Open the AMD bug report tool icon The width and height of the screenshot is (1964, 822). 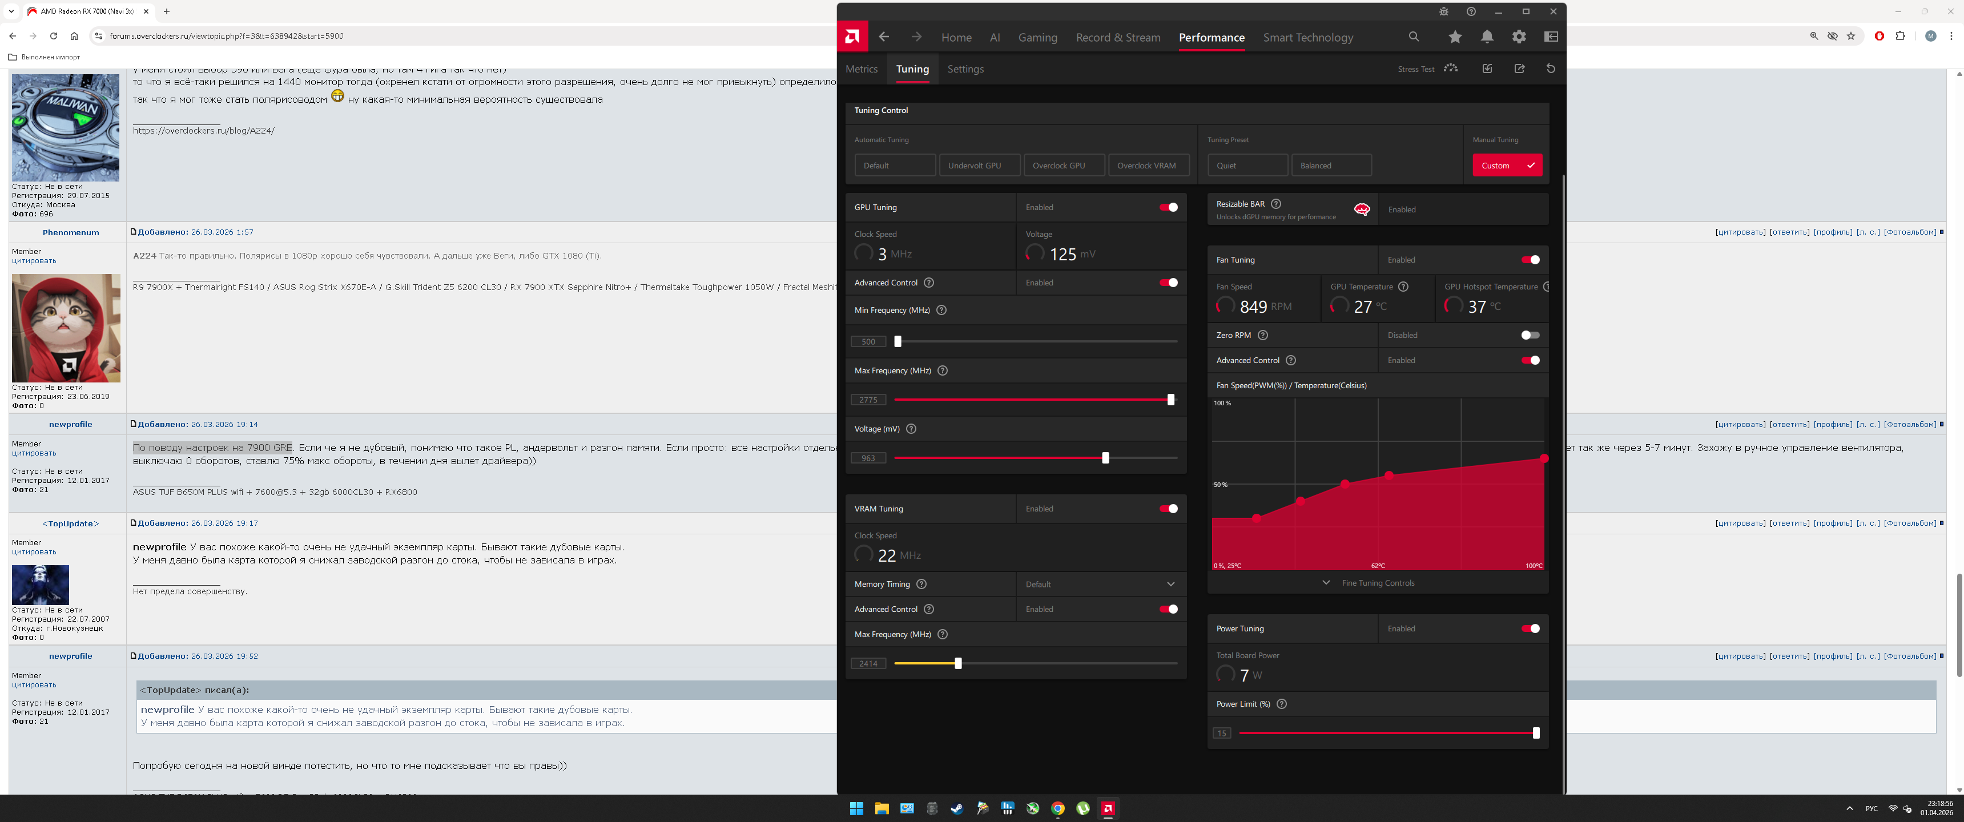[1444, 11]
